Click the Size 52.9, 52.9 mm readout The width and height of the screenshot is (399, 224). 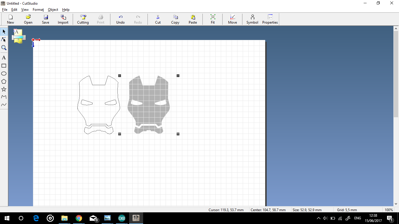pyautogui.click(x=307, y=210)
